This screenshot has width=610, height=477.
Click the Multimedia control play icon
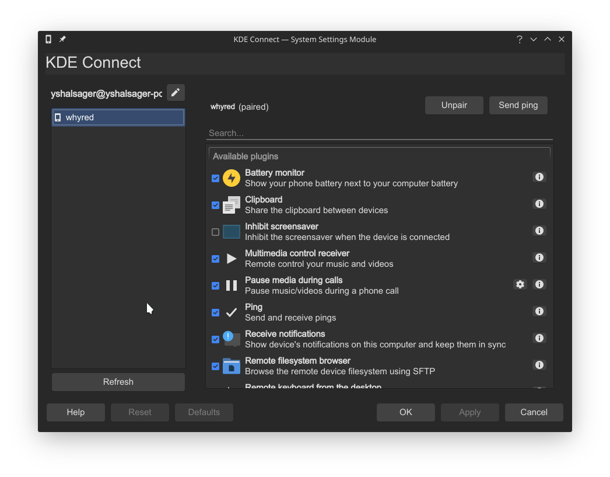pos(232,259)
